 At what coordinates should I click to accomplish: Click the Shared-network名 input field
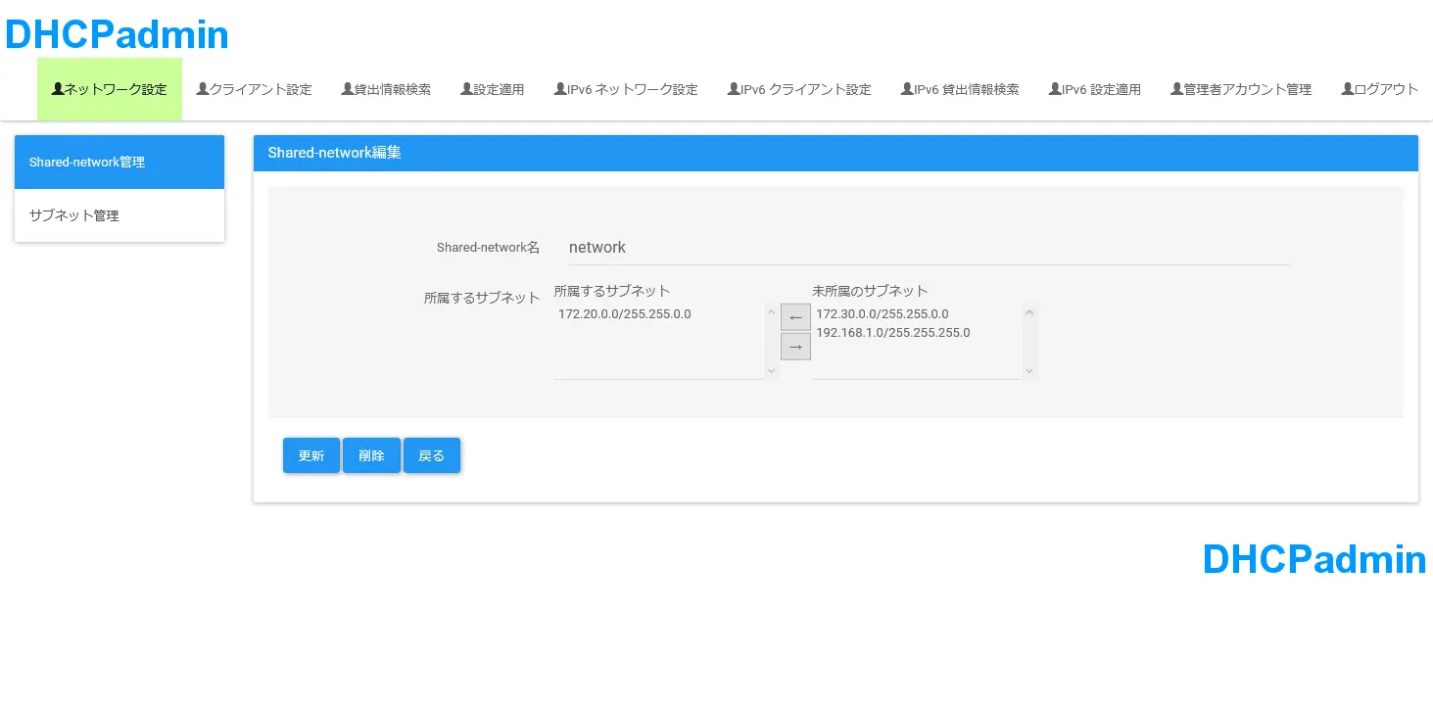[928, 248]
